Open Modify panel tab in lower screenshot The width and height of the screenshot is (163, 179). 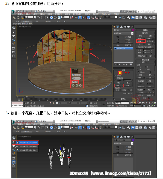(x=118, y=137)
